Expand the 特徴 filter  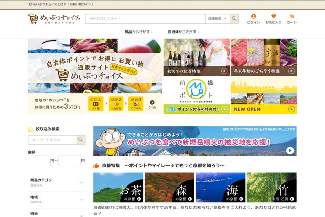[x=57, y=213]
